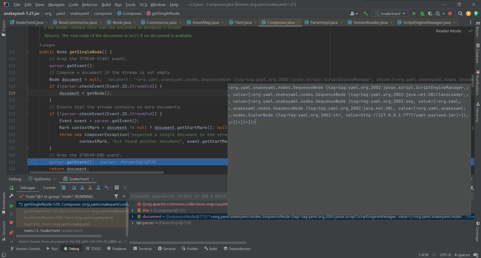Close the Switch frames hint

click(x=125, y=241)
